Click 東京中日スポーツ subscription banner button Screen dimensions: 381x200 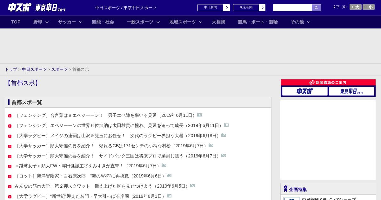point(352,91)
